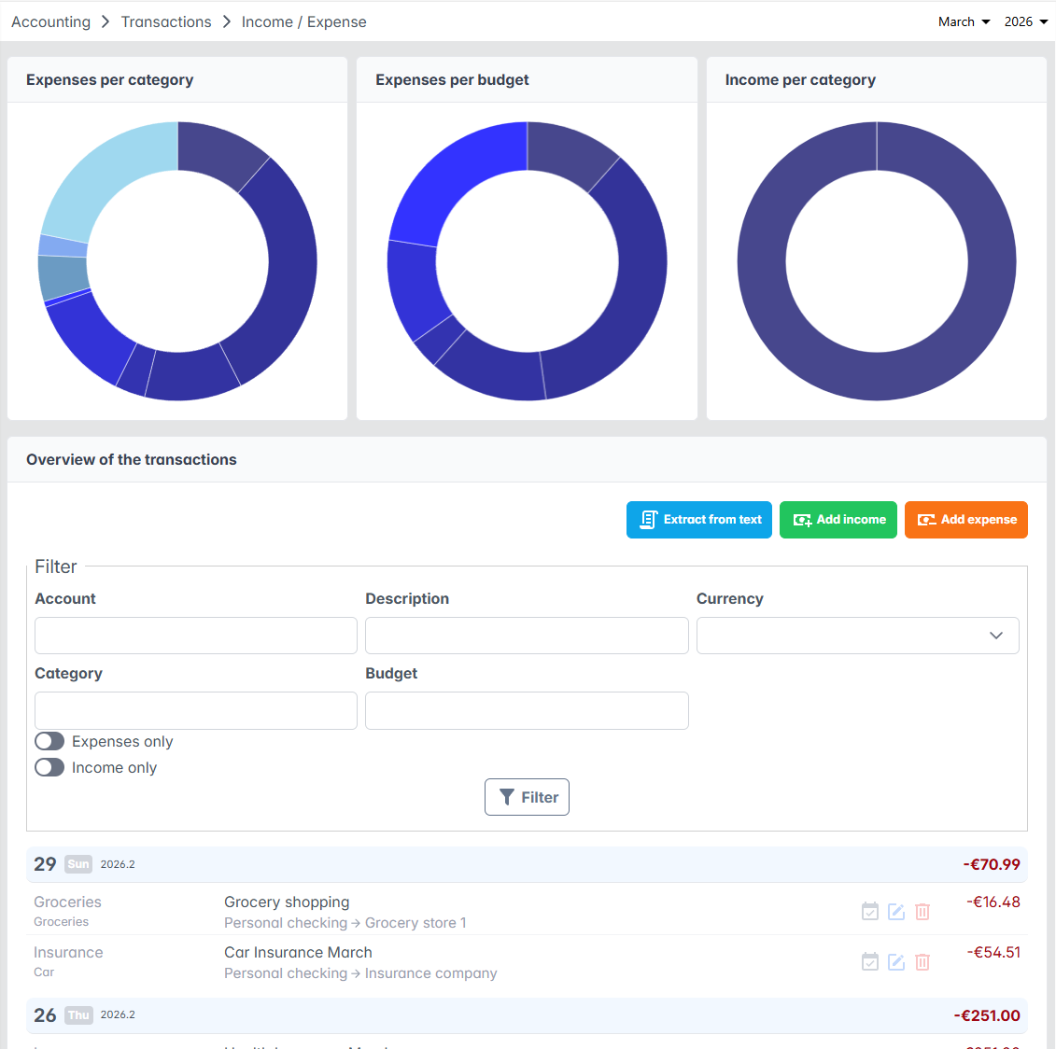Click the Extract from text button
1056x1049 pixels.
point(699,520)
